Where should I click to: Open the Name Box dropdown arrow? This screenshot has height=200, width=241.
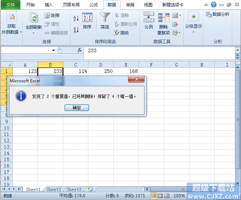(x=54, y=50)
